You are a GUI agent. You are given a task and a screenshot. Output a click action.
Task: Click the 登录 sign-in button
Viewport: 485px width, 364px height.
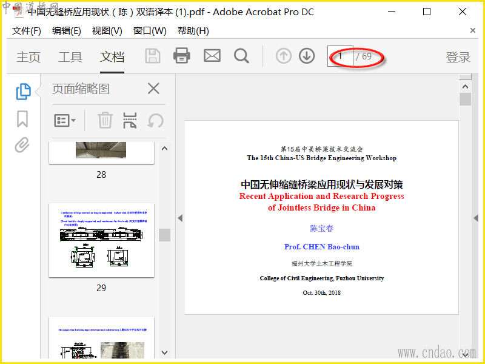click(x=458, y=57)
